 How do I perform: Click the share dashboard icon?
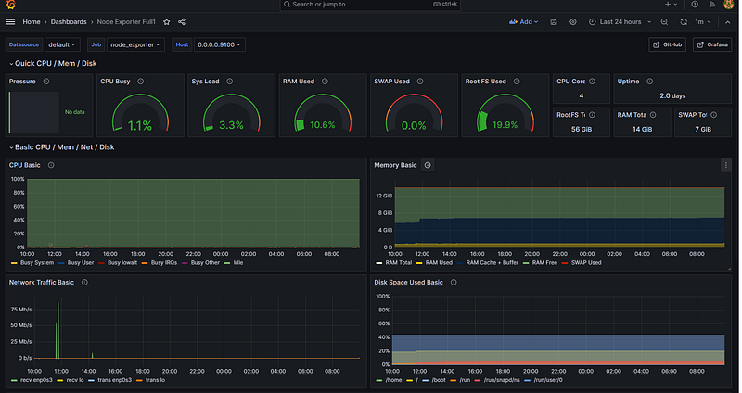point(182,21)
